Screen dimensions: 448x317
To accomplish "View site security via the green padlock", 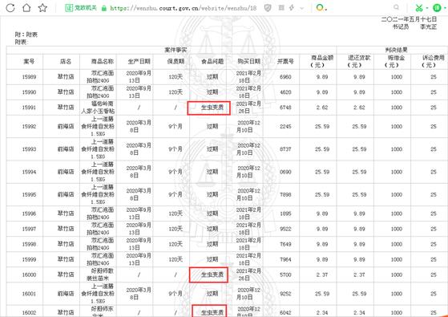I will 104,8.
